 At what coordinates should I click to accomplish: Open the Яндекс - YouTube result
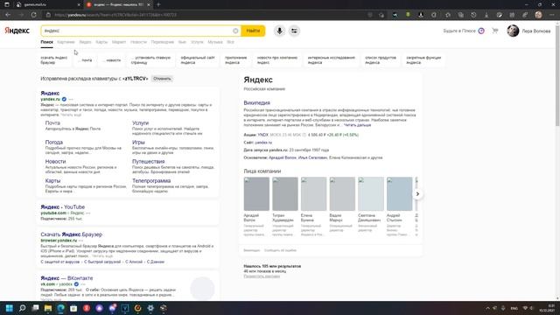tap(62, 206)
